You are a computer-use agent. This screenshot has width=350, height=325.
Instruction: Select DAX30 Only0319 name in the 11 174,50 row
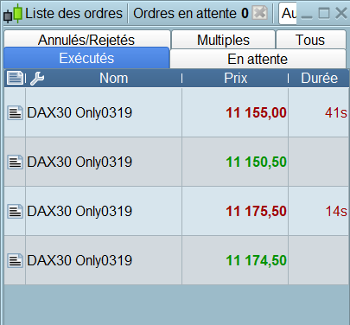click(x=80, y=260)
